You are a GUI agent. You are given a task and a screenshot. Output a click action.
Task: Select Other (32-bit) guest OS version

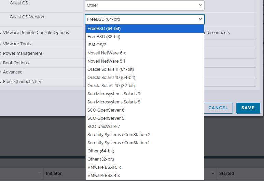tap(145, 159)
